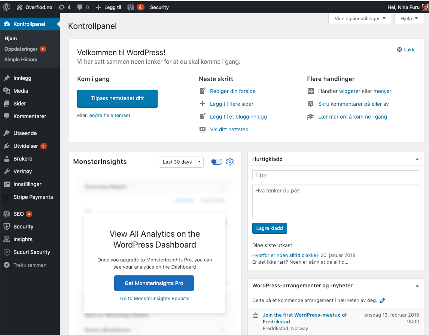The height and width of the screenshot is (335, 429).
Task: Open the menyer link
Action: point(383,91)
